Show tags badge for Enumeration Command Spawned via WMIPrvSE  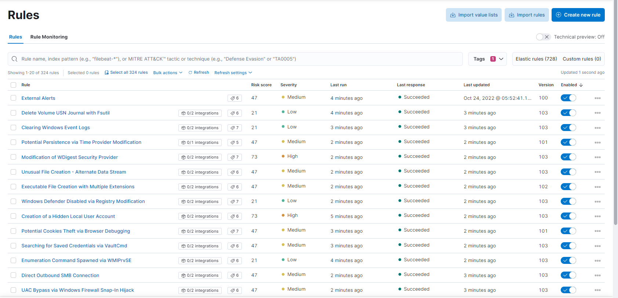[235, 261]
